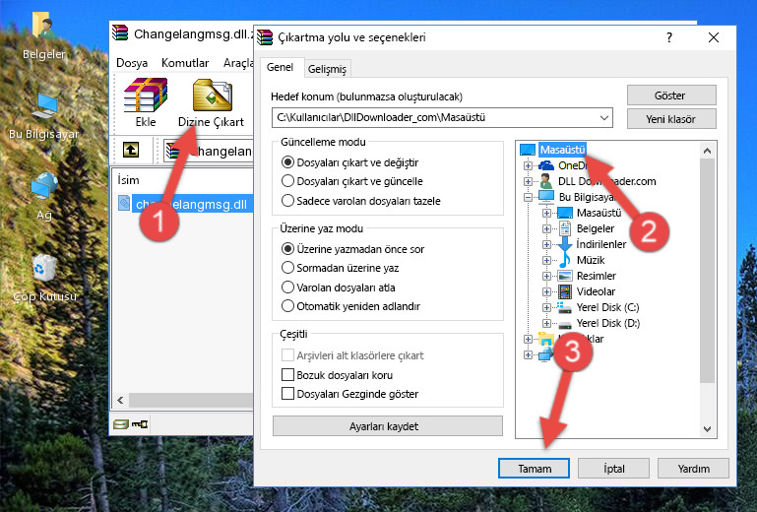The image size is (757, 512).
Task: Select Üzerine yazmadan önce sor option
Action: 352,249
